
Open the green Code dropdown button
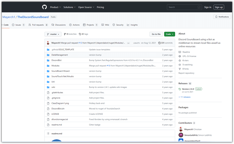pyautogui.click(x=169, y=34)
